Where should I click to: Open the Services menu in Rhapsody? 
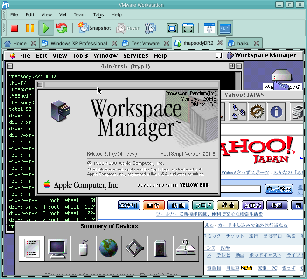135,55
